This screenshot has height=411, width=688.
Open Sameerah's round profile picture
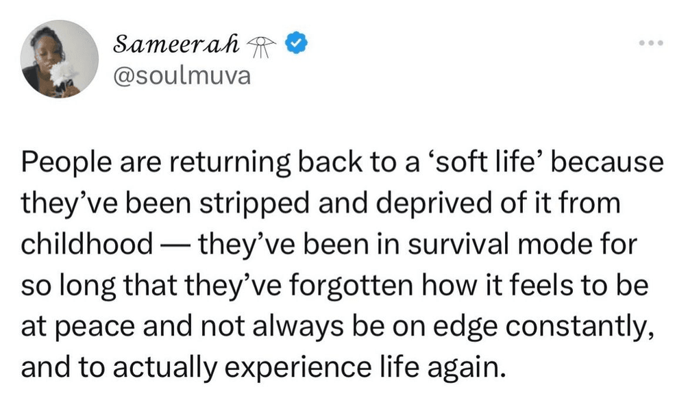[60, 59]
